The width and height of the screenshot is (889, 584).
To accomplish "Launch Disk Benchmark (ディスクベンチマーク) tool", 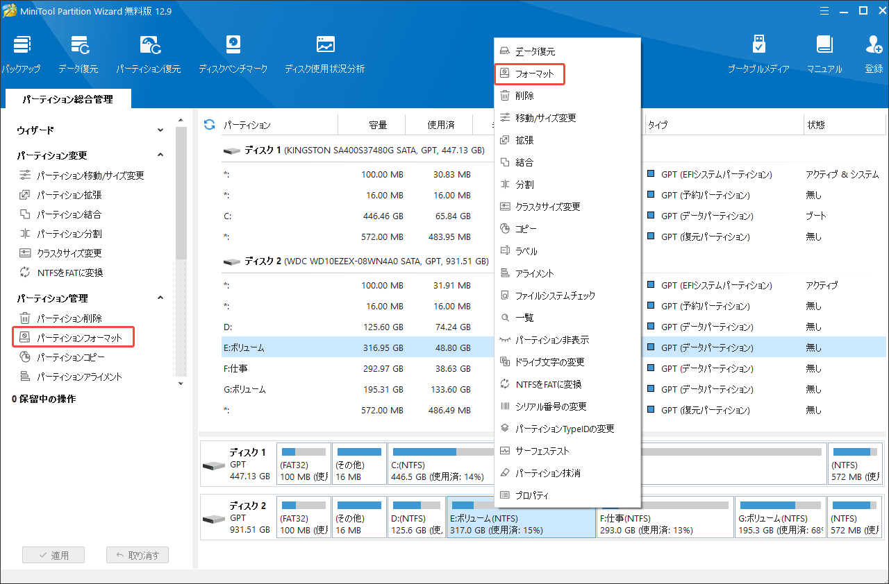I will click(233, 54).
